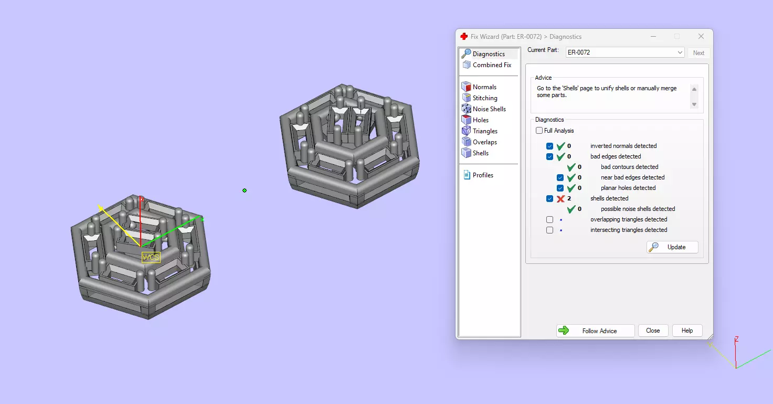Enable intersecting triangles detected checkbox

coord(549,230)
